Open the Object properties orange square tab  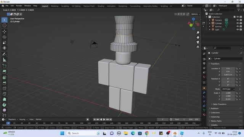coord(204,88)
